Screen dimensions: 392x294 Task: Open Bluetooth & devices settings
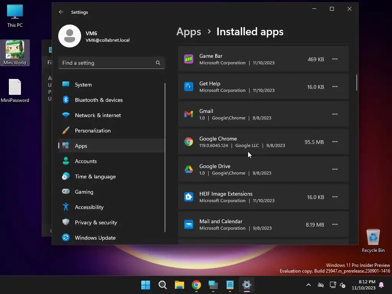click(x=111, y=100)
